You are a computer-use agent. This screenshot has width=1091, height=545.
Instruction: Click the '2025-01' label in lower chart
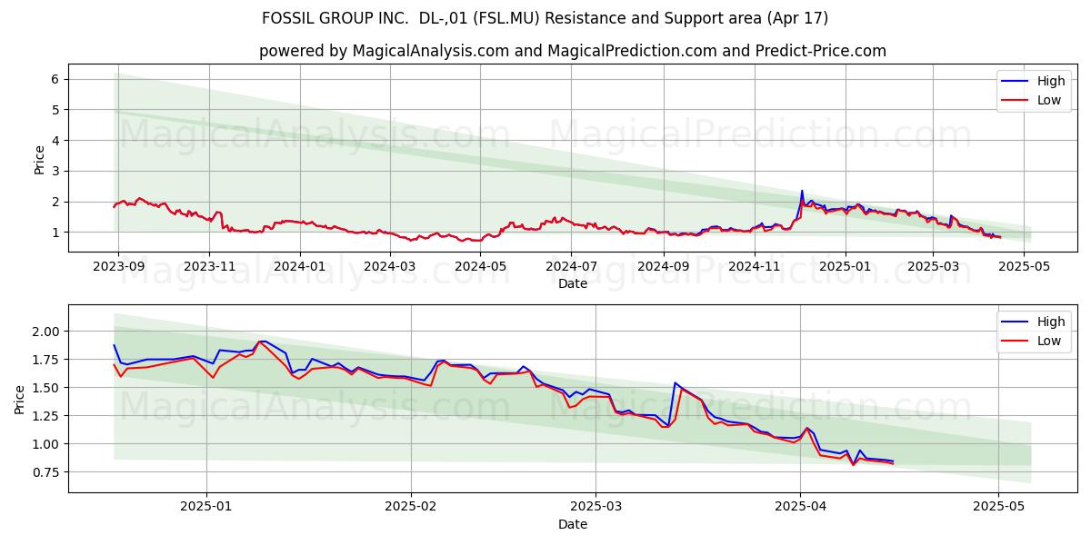pyautogui.click(x=206, y=507)
